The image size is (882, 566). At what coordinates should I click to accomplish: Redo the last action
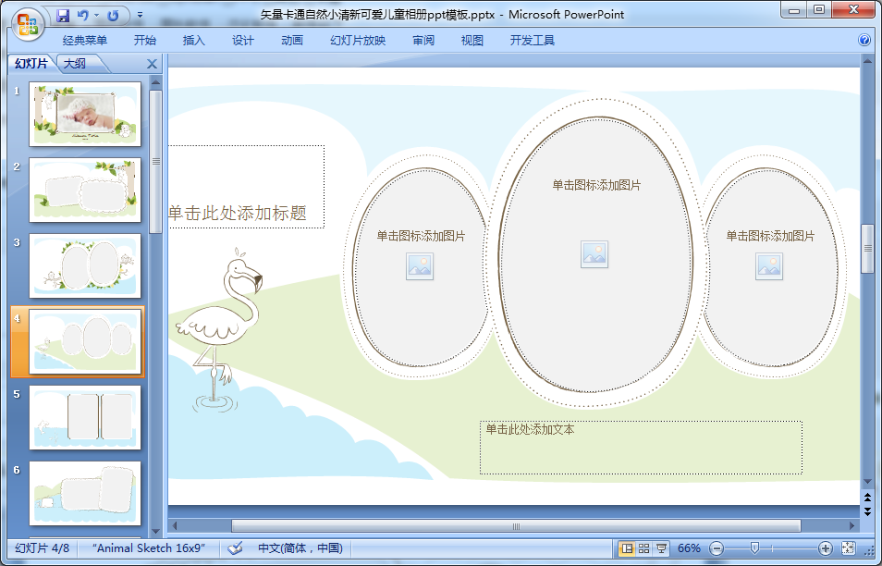click(113, 15)
